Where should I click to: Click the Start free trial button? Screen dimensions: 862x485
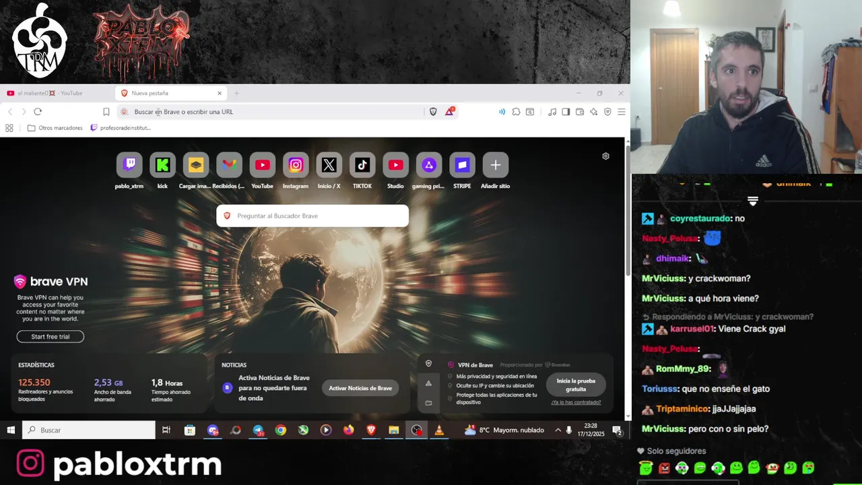point(51,336)
